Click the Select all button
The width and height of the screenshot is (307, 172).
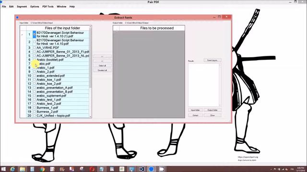point(102,66)
